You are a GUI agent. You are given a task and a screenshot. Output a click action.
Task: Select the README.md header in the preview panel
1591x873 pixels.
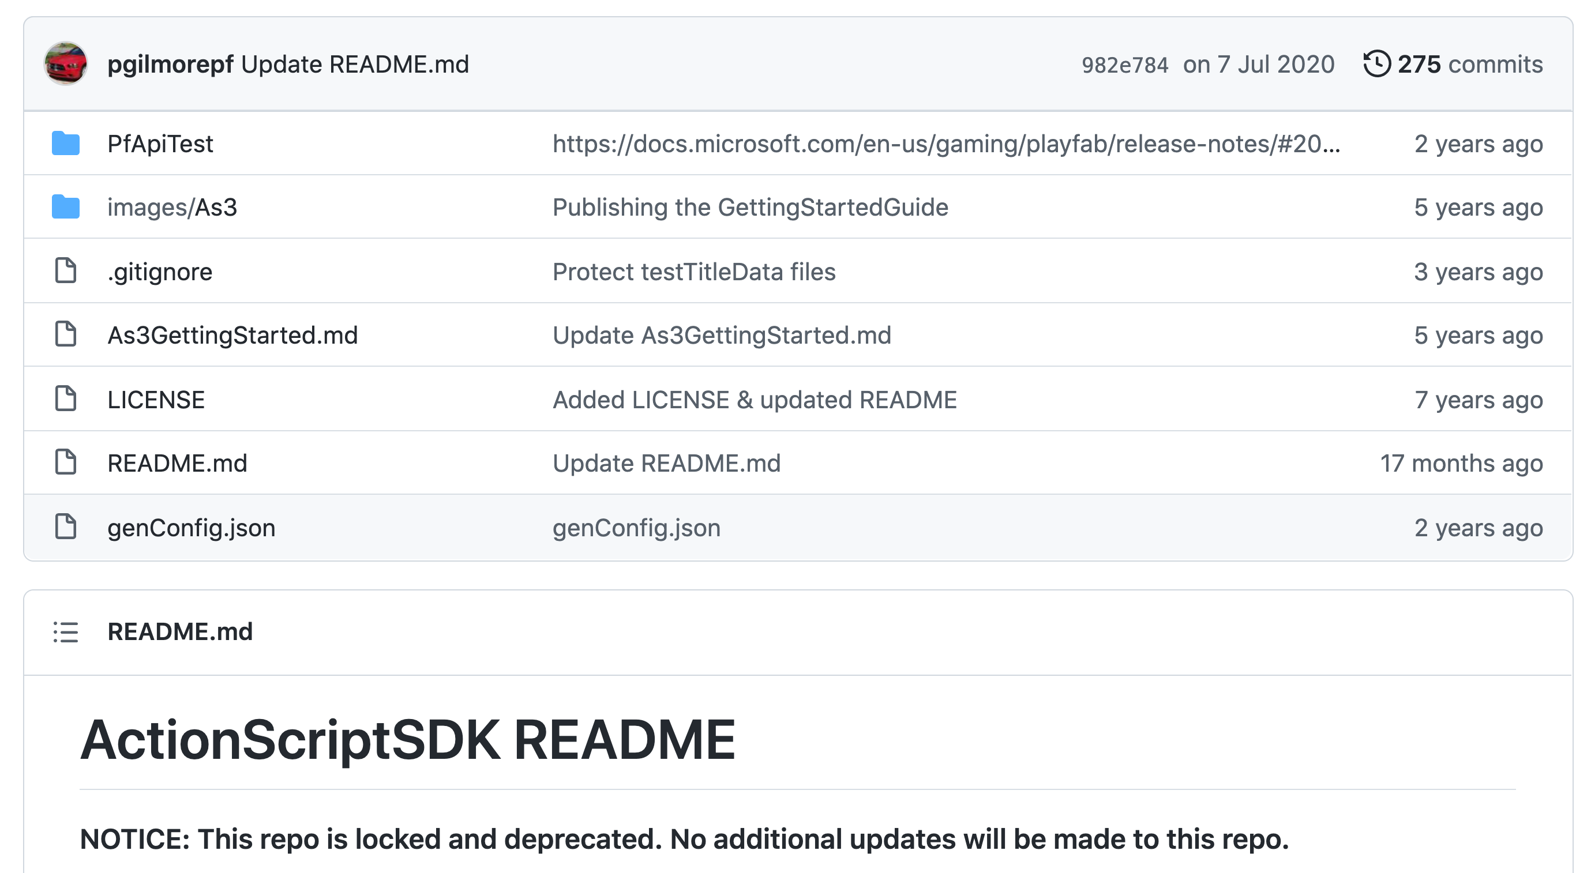[x=180, y=632]
